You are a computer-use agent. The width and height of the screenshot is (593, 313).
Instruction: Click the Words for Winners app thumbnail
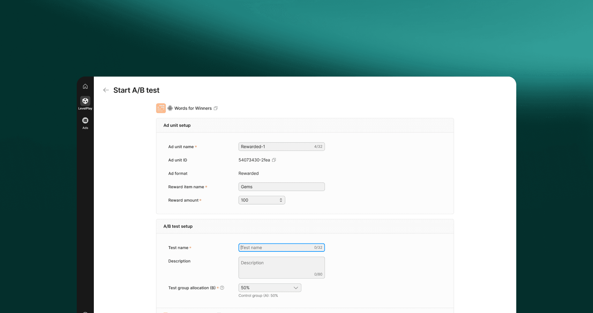[x=161, y=108]
